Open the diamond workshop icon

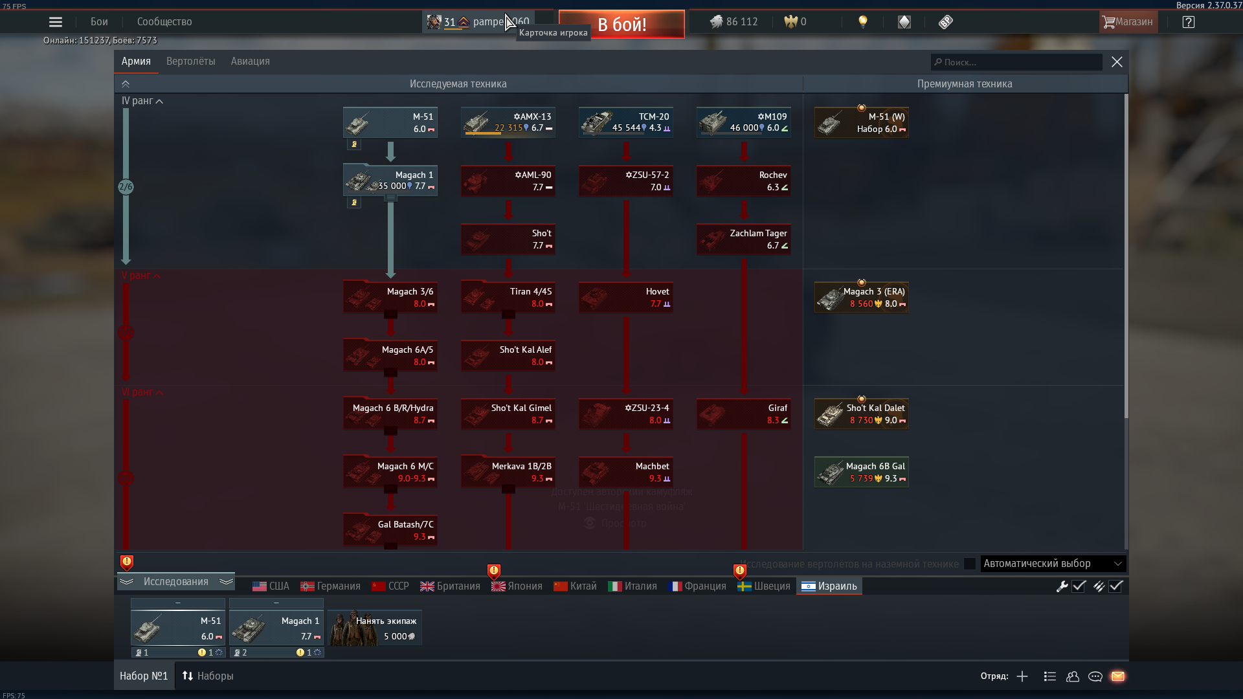click(904, 22)
